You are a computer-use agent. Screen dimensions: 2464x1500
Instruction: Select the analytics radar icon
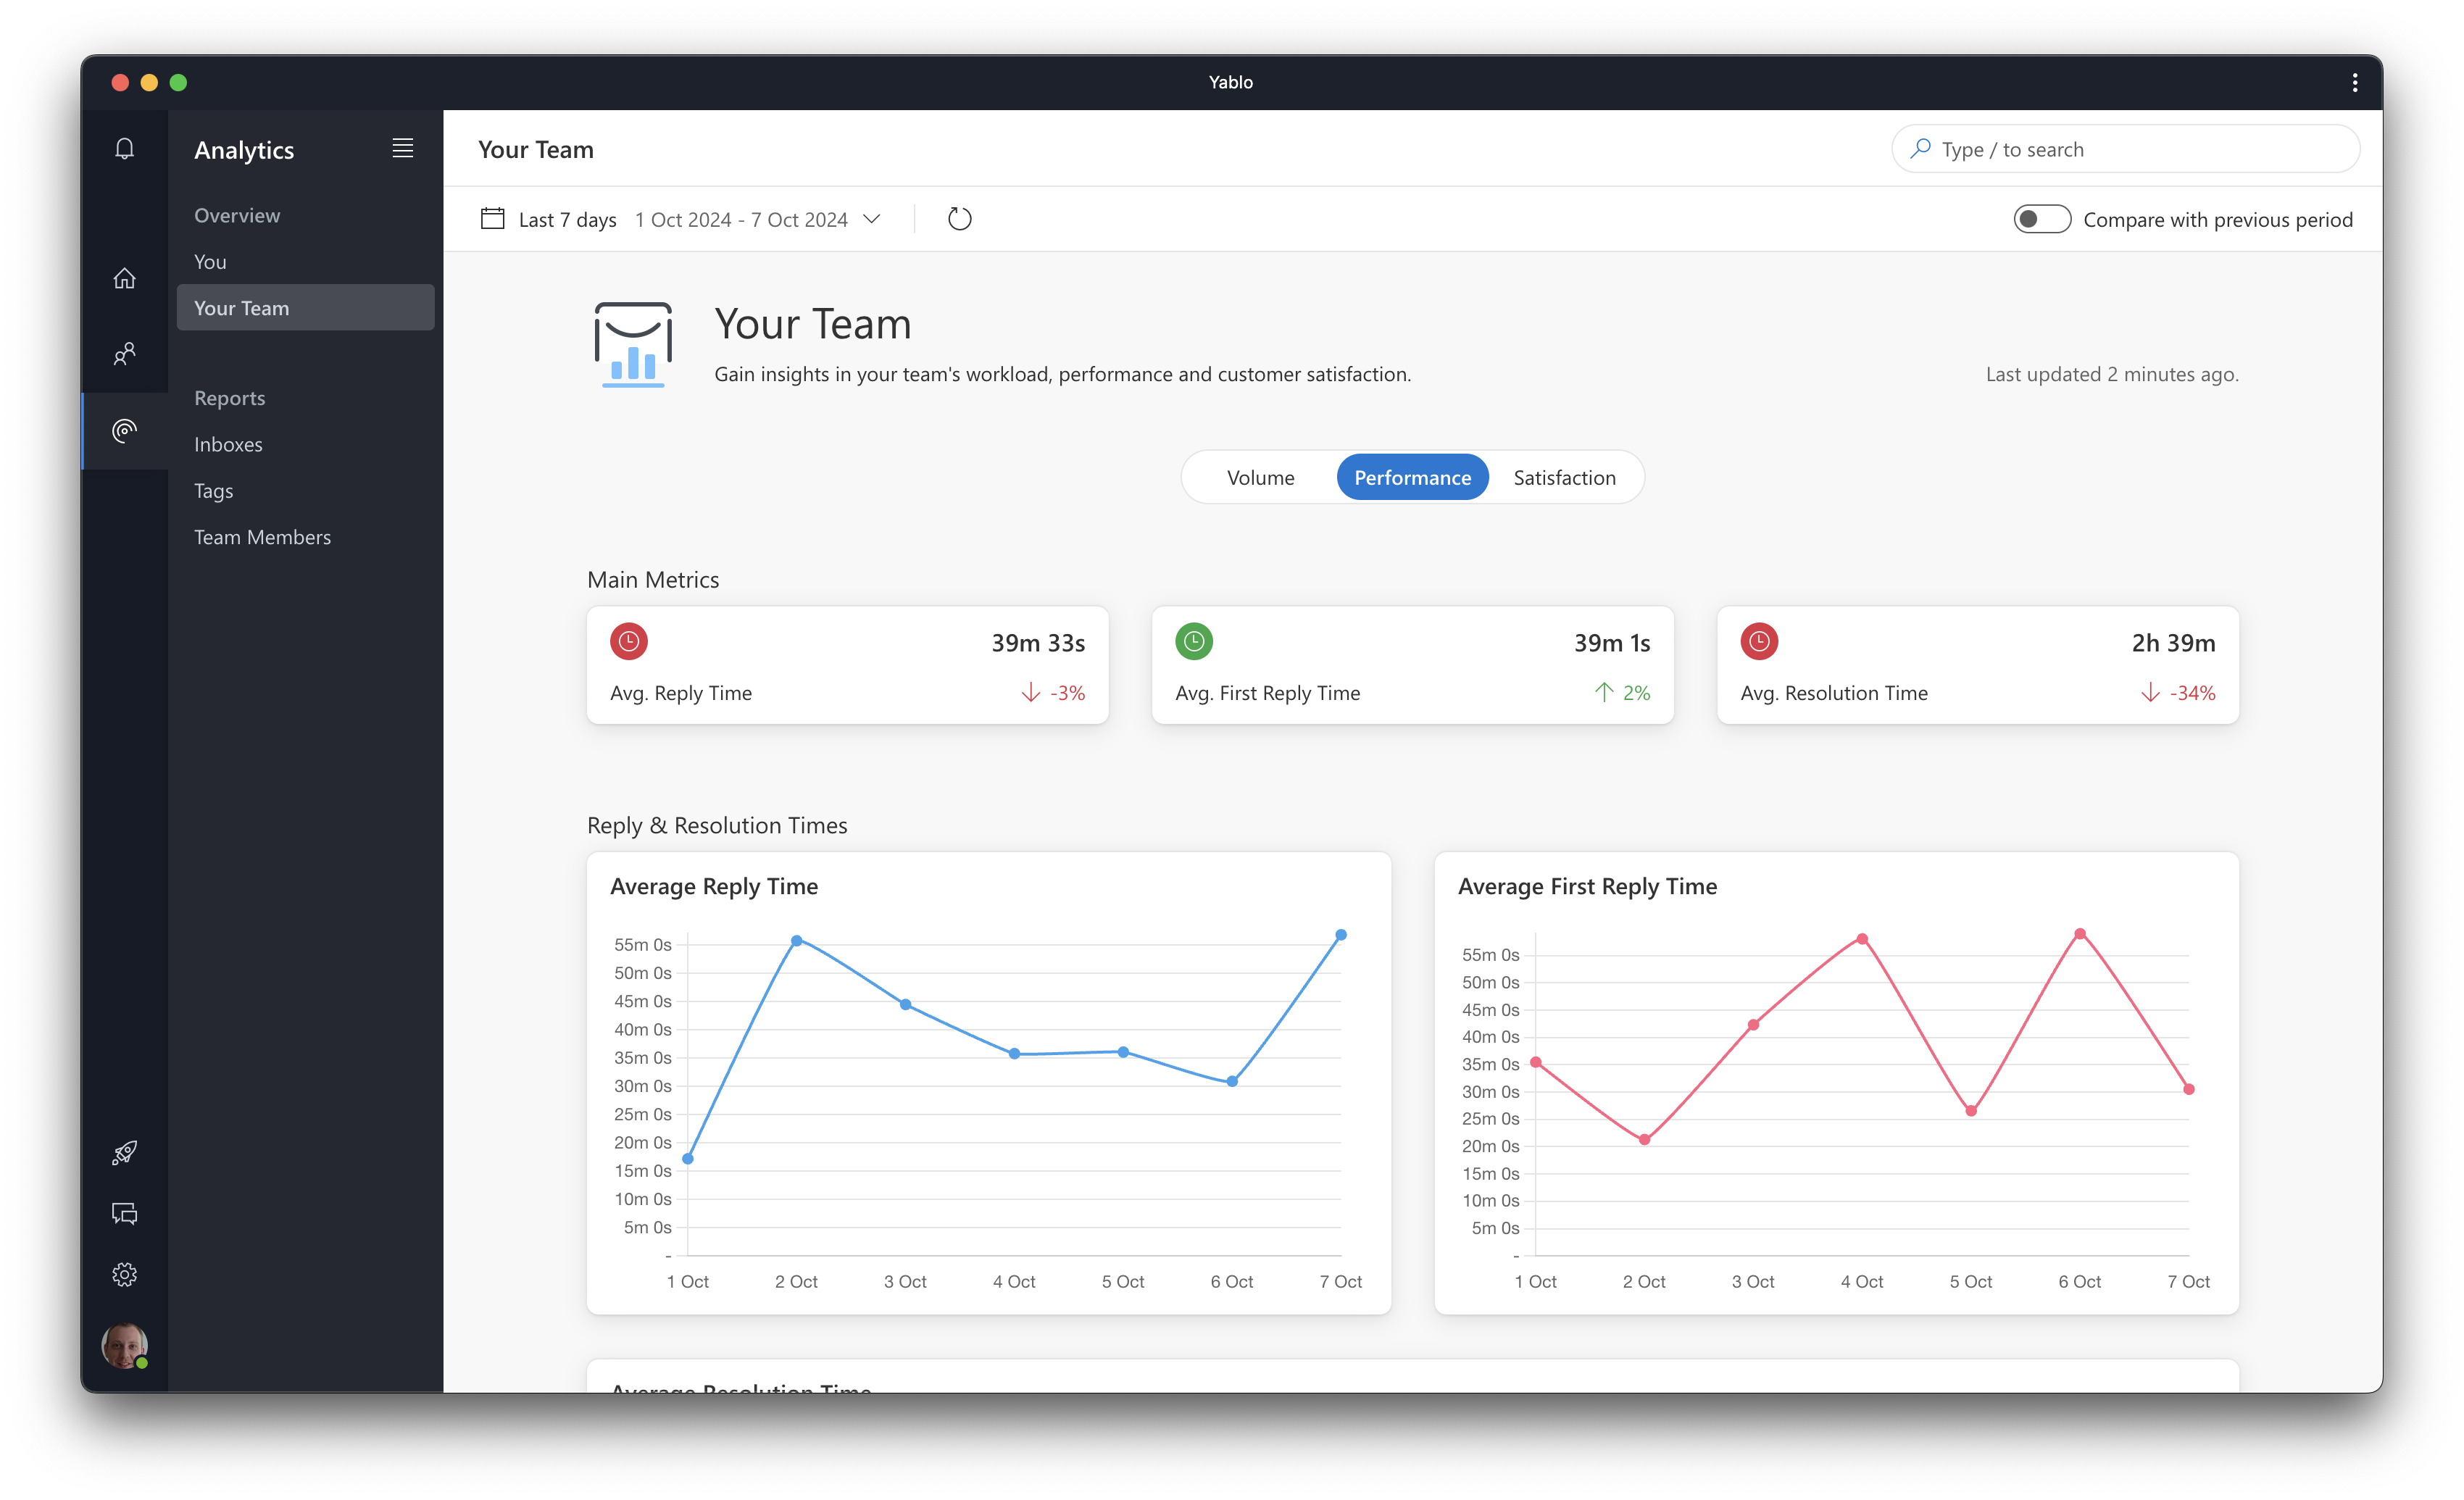pyautogui.click(x=124, y=430)
